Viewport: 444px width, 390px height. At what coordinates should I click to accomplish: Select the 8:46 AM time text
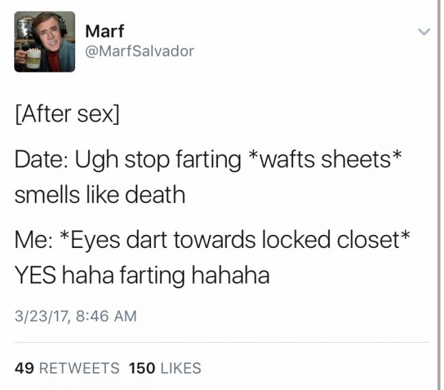point(106,316)
